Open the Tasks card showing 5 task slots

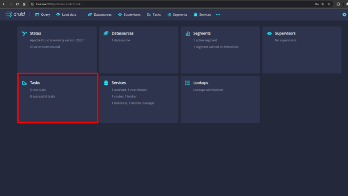(58, 99)
